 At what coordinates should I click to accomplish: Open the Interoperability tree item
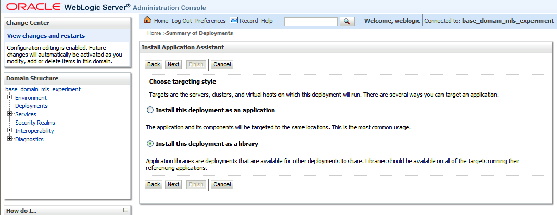tap(34, 131)
